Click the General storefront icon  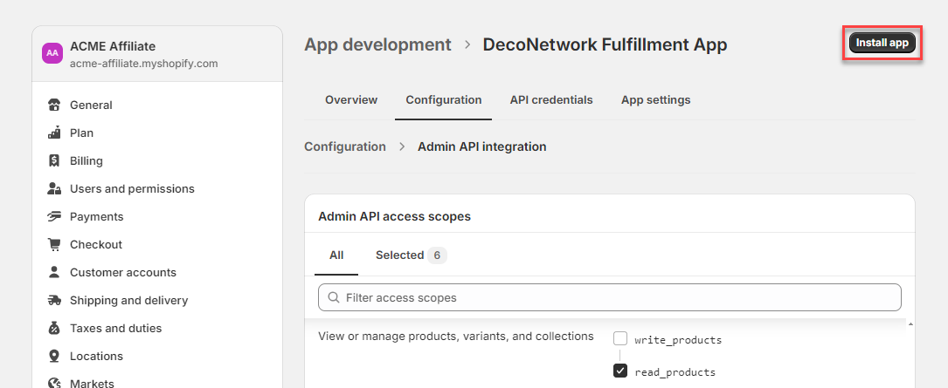point(54,105)
